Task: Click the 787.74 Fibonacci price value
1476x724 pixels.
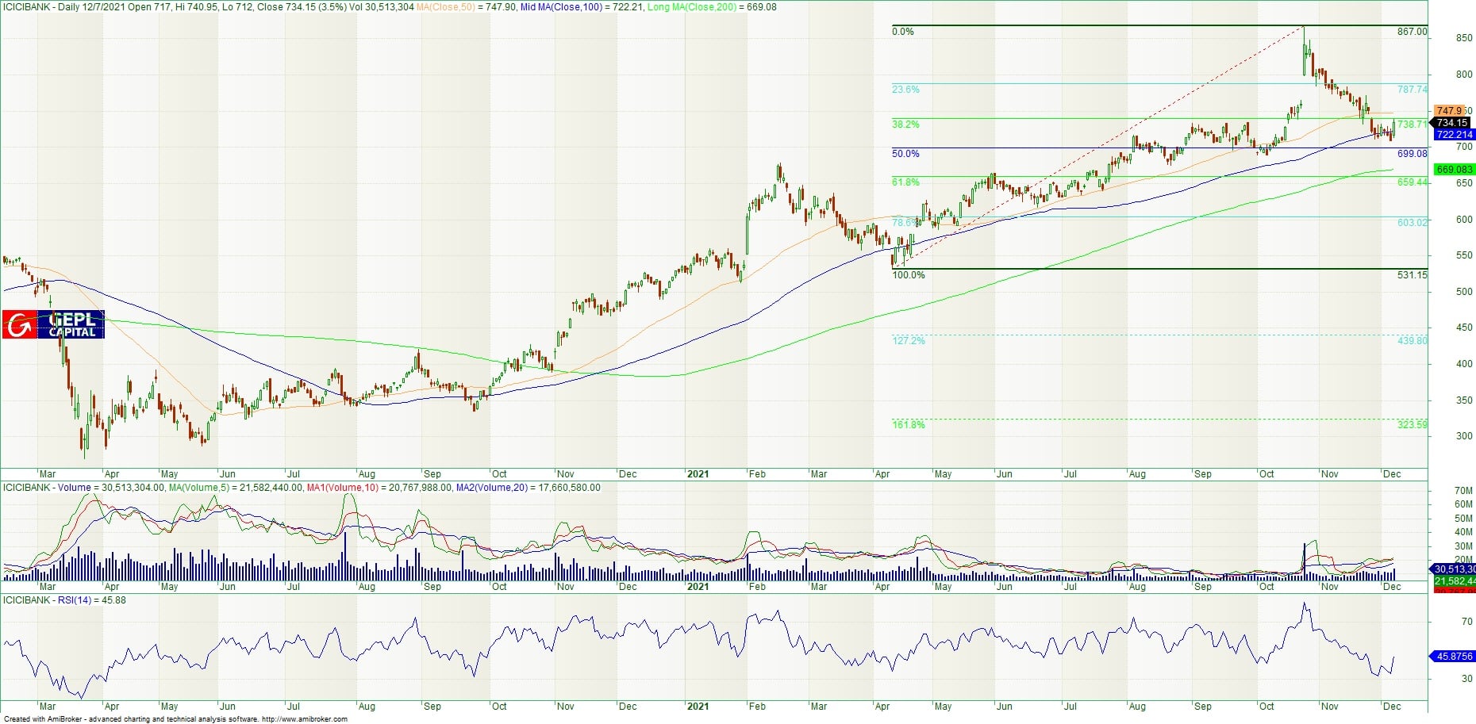Action: [1412, 90]
